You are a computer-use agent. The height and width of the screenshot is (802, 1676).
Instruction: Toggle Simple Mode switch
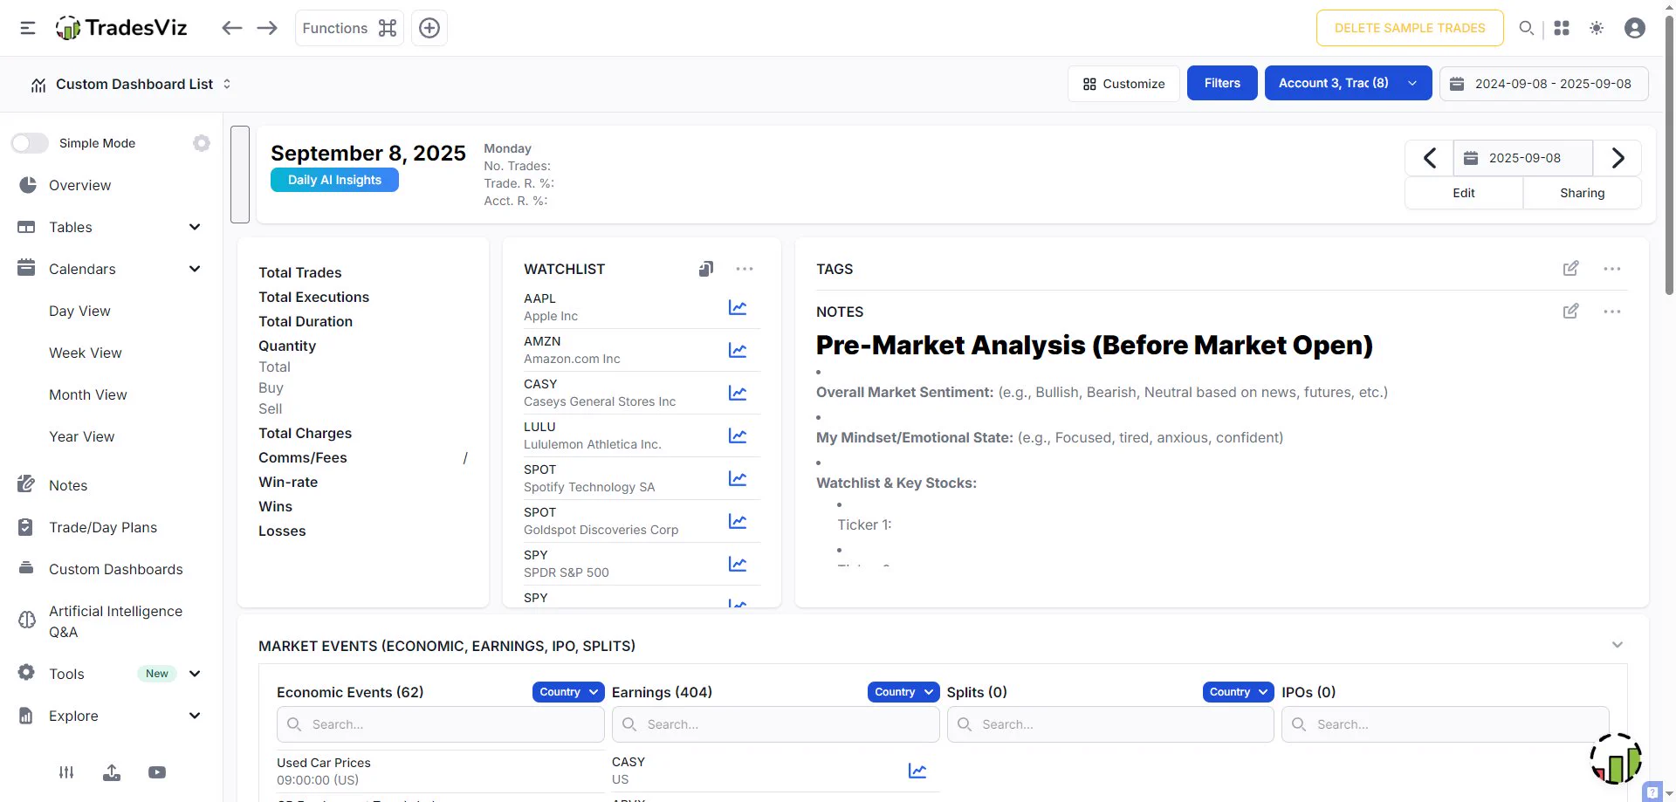tap(30, 143)
